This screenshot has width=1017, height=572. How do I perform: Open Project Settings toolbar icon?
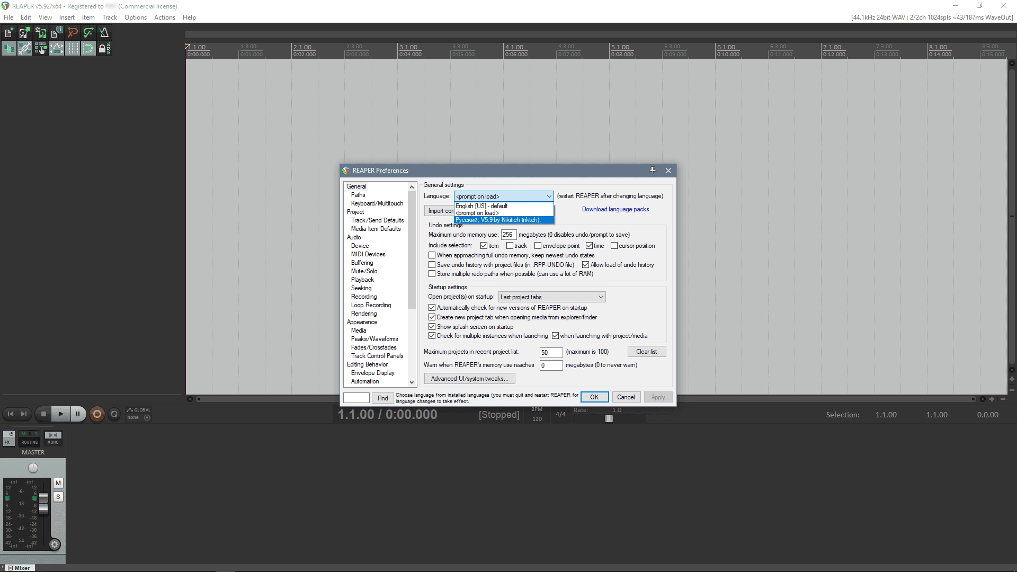tap(56, 33)
